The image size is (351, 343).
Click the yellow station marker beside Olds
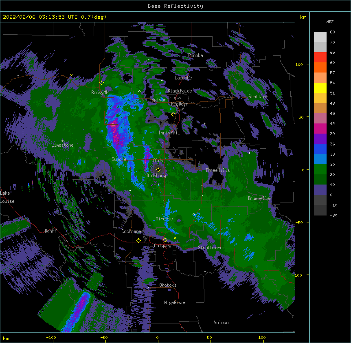tap(158, 169)
